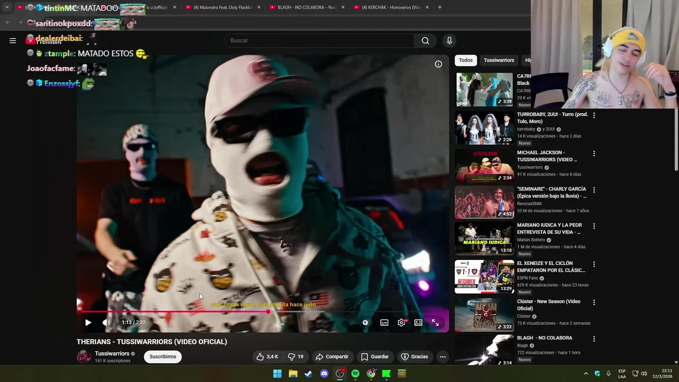The width and height of the screenshot is (679, 382).
Task: Mute the video volume speaker icon
Action: [106, 322]
